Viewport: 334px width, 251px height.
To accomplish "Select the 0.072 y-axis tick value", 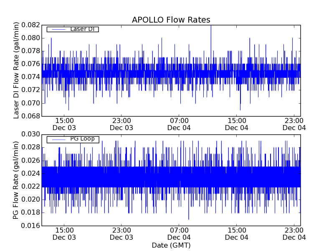I will pos(30,90).
